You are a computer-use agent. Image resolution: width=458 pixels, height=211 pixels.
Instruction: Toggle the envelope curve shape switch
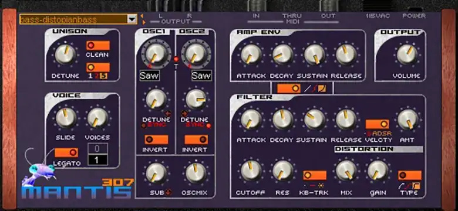click(x=289, y=89)
